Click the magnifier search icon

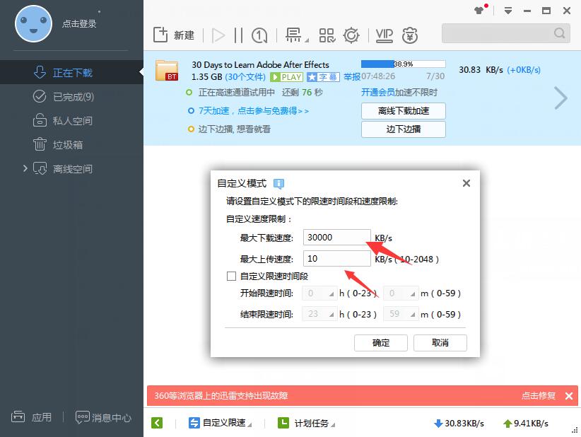coord(560,33)
